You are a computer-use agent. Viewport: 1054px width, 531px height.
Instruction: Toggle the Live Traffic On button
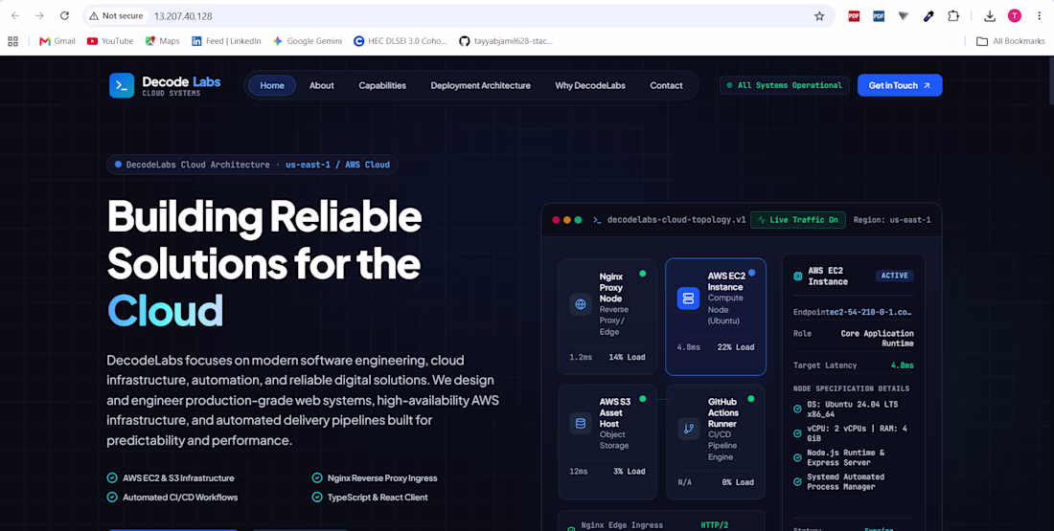point(798,219)
